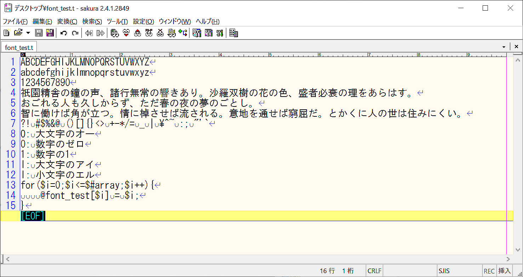Screen dimensions: 523x277
Task: Expand the recent files dropdown arrow
Action: pyautogui.click(x=28, y=33)
